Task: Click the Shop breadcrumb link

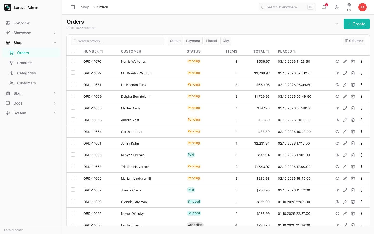Action: (85, 7)
